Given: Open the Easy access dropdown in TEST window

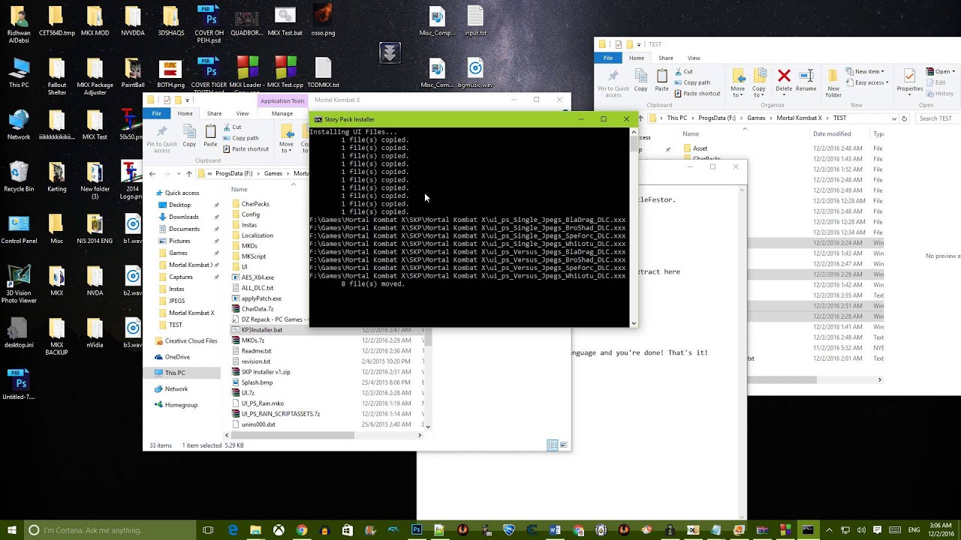Looking at the screenshot, I should [867, 82].
